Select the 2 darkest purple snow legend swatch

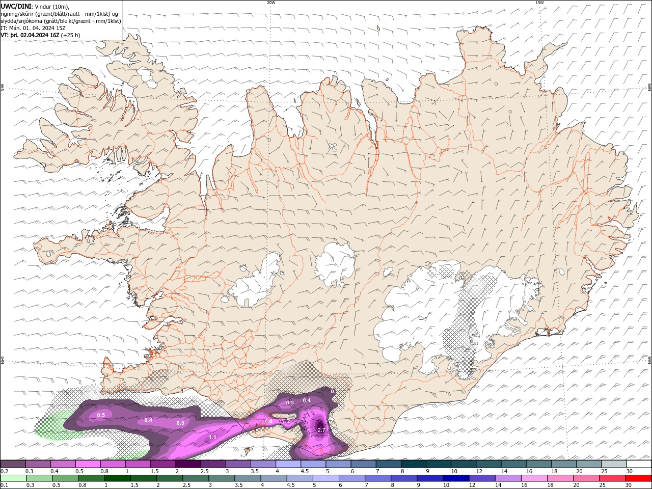[188, 464]
